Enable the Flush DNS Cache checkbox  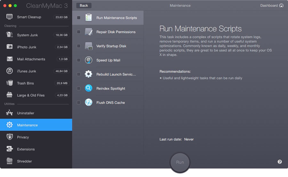[79, 102]
